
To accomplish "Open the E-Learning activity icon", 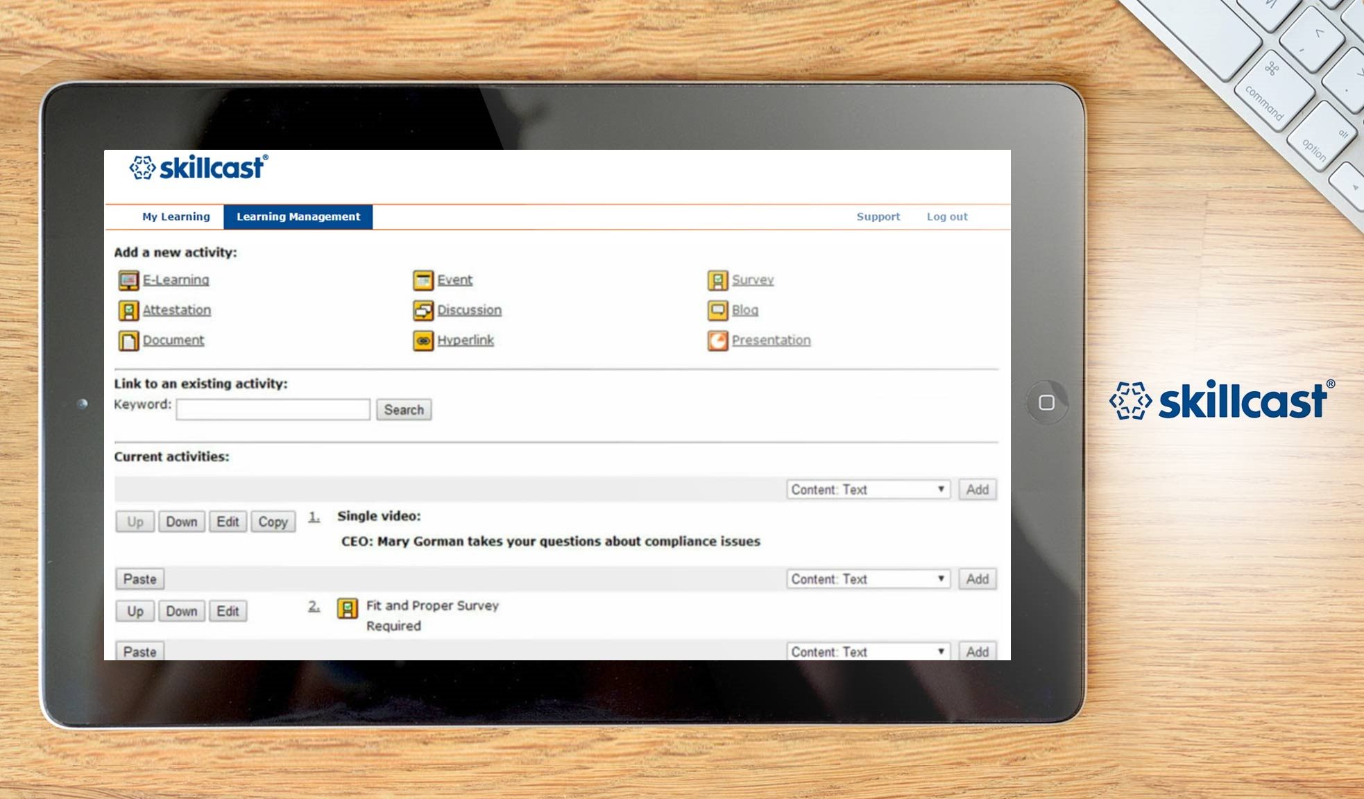I will pos(131,279).
